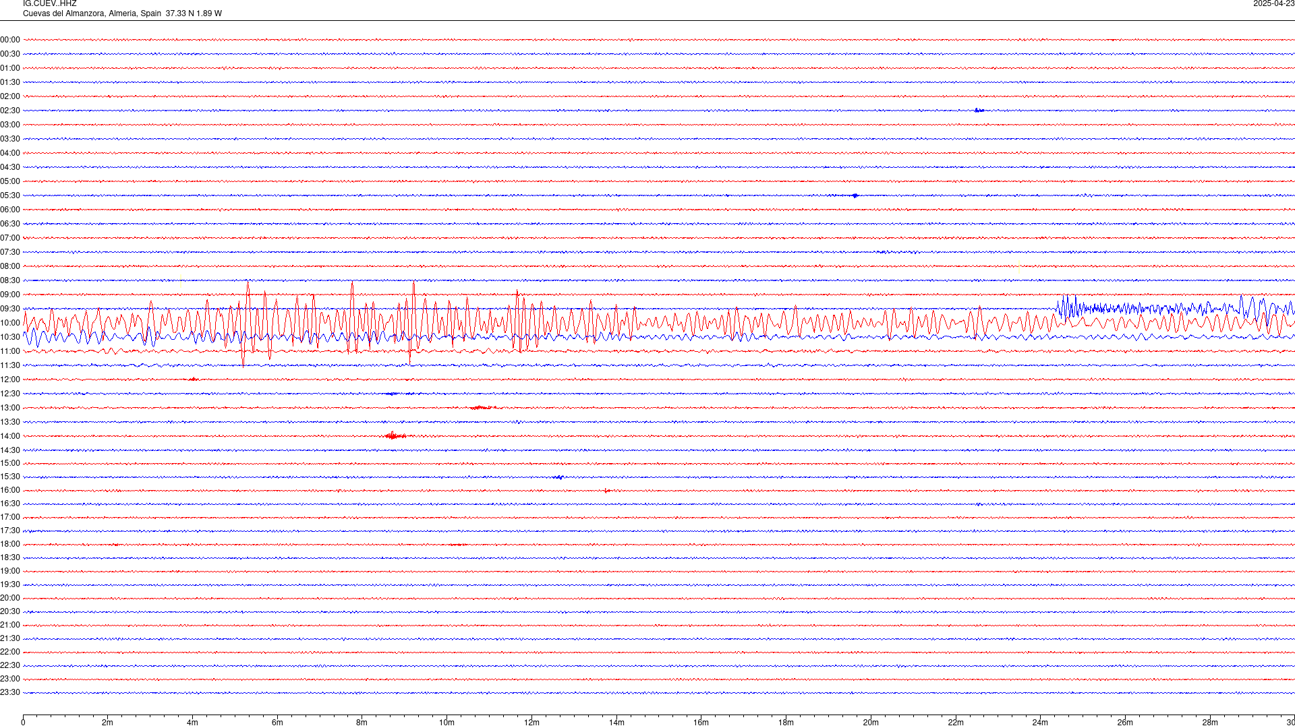The width and height of the screenshot is (1295, 728).
Task: Select the 09:30 time row label
Action: pyautogui.click(x=10, y=309)
